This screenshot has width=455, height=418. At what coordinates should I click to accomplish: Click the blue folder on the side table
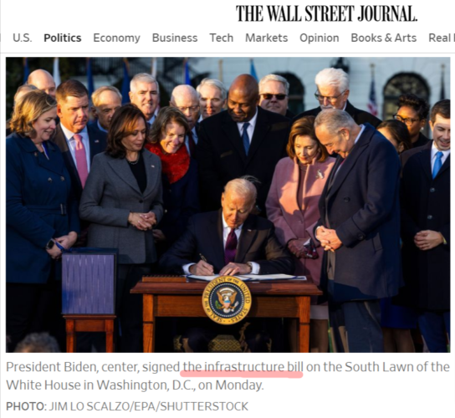pyautogui.click(x=88, y=282)
